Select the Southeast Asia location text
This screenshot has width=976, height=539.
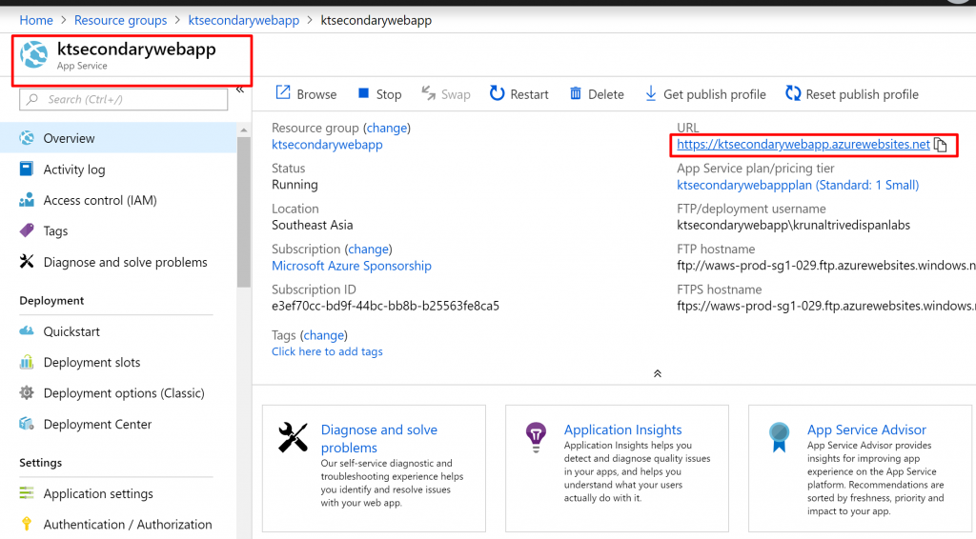point(312,225)
